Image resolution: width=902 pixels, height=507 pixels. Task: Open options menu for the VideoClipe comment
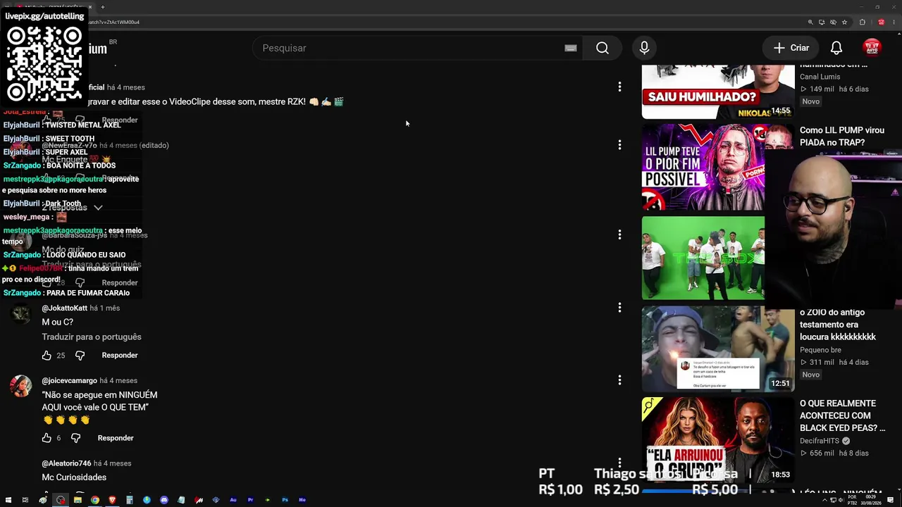pos(619,87)
